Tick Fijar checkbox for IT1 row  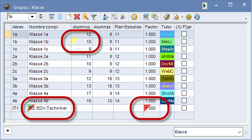coord(184,108)
